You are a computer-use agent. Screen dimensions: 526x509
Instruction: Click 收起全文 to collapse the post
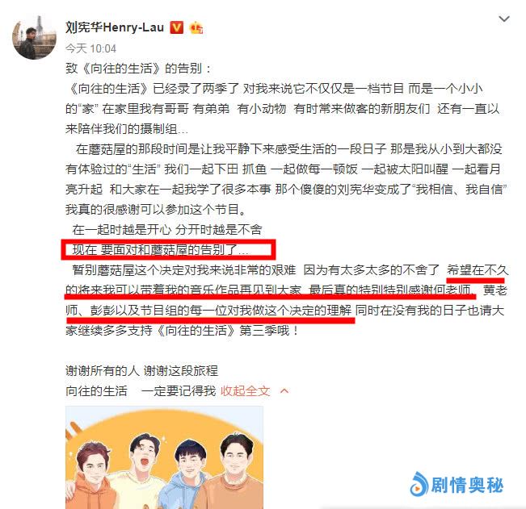tap(245, 390)
